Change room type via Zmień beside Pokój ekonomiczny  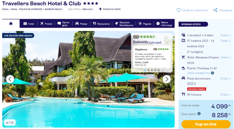click(x=225, y=79)
